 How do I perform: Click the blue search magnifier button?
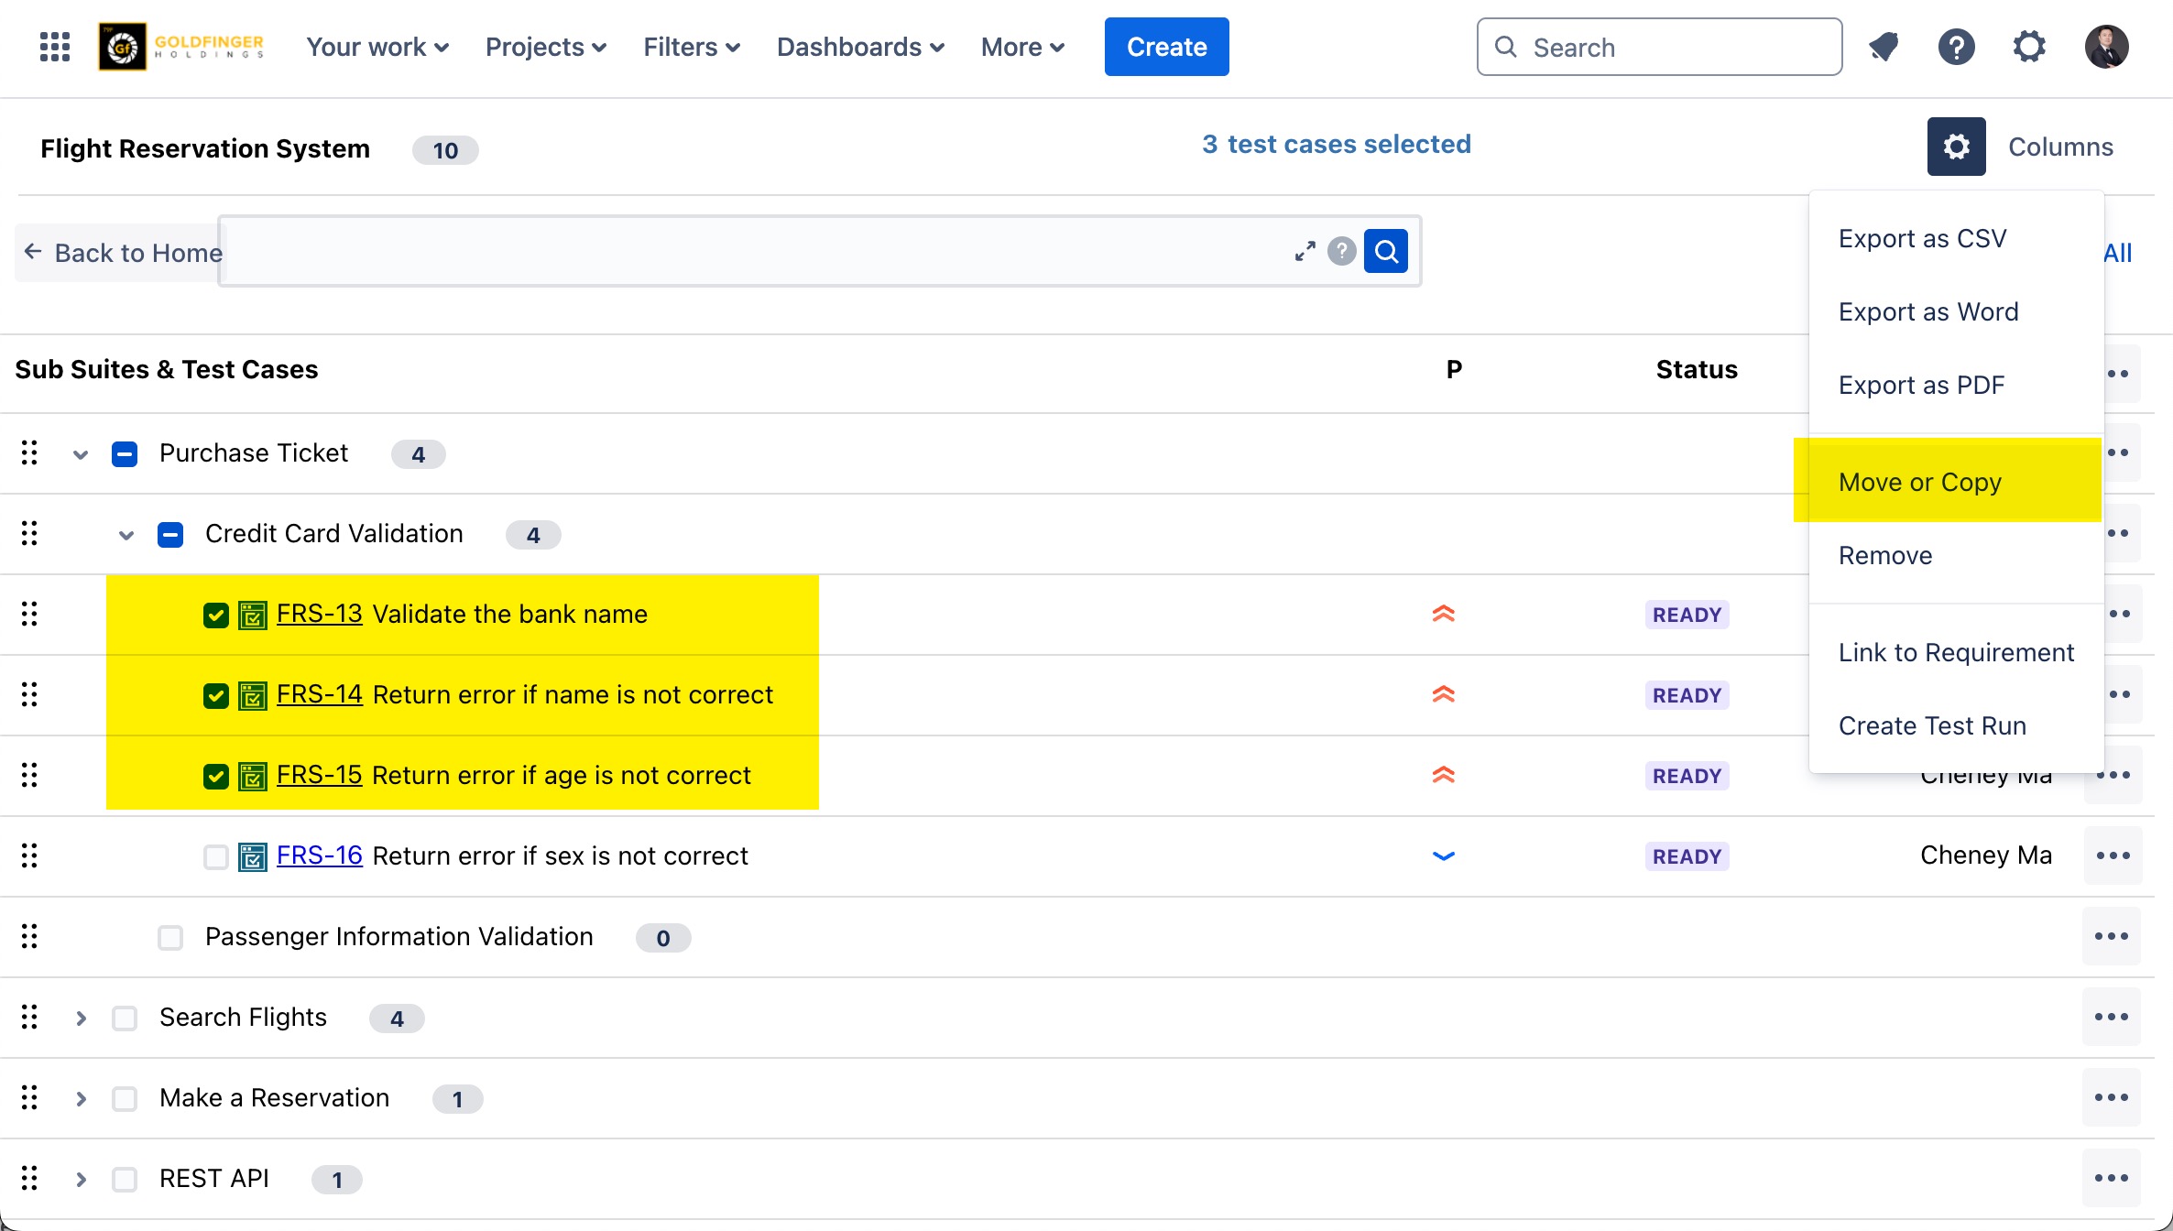tap(1386, 251)
